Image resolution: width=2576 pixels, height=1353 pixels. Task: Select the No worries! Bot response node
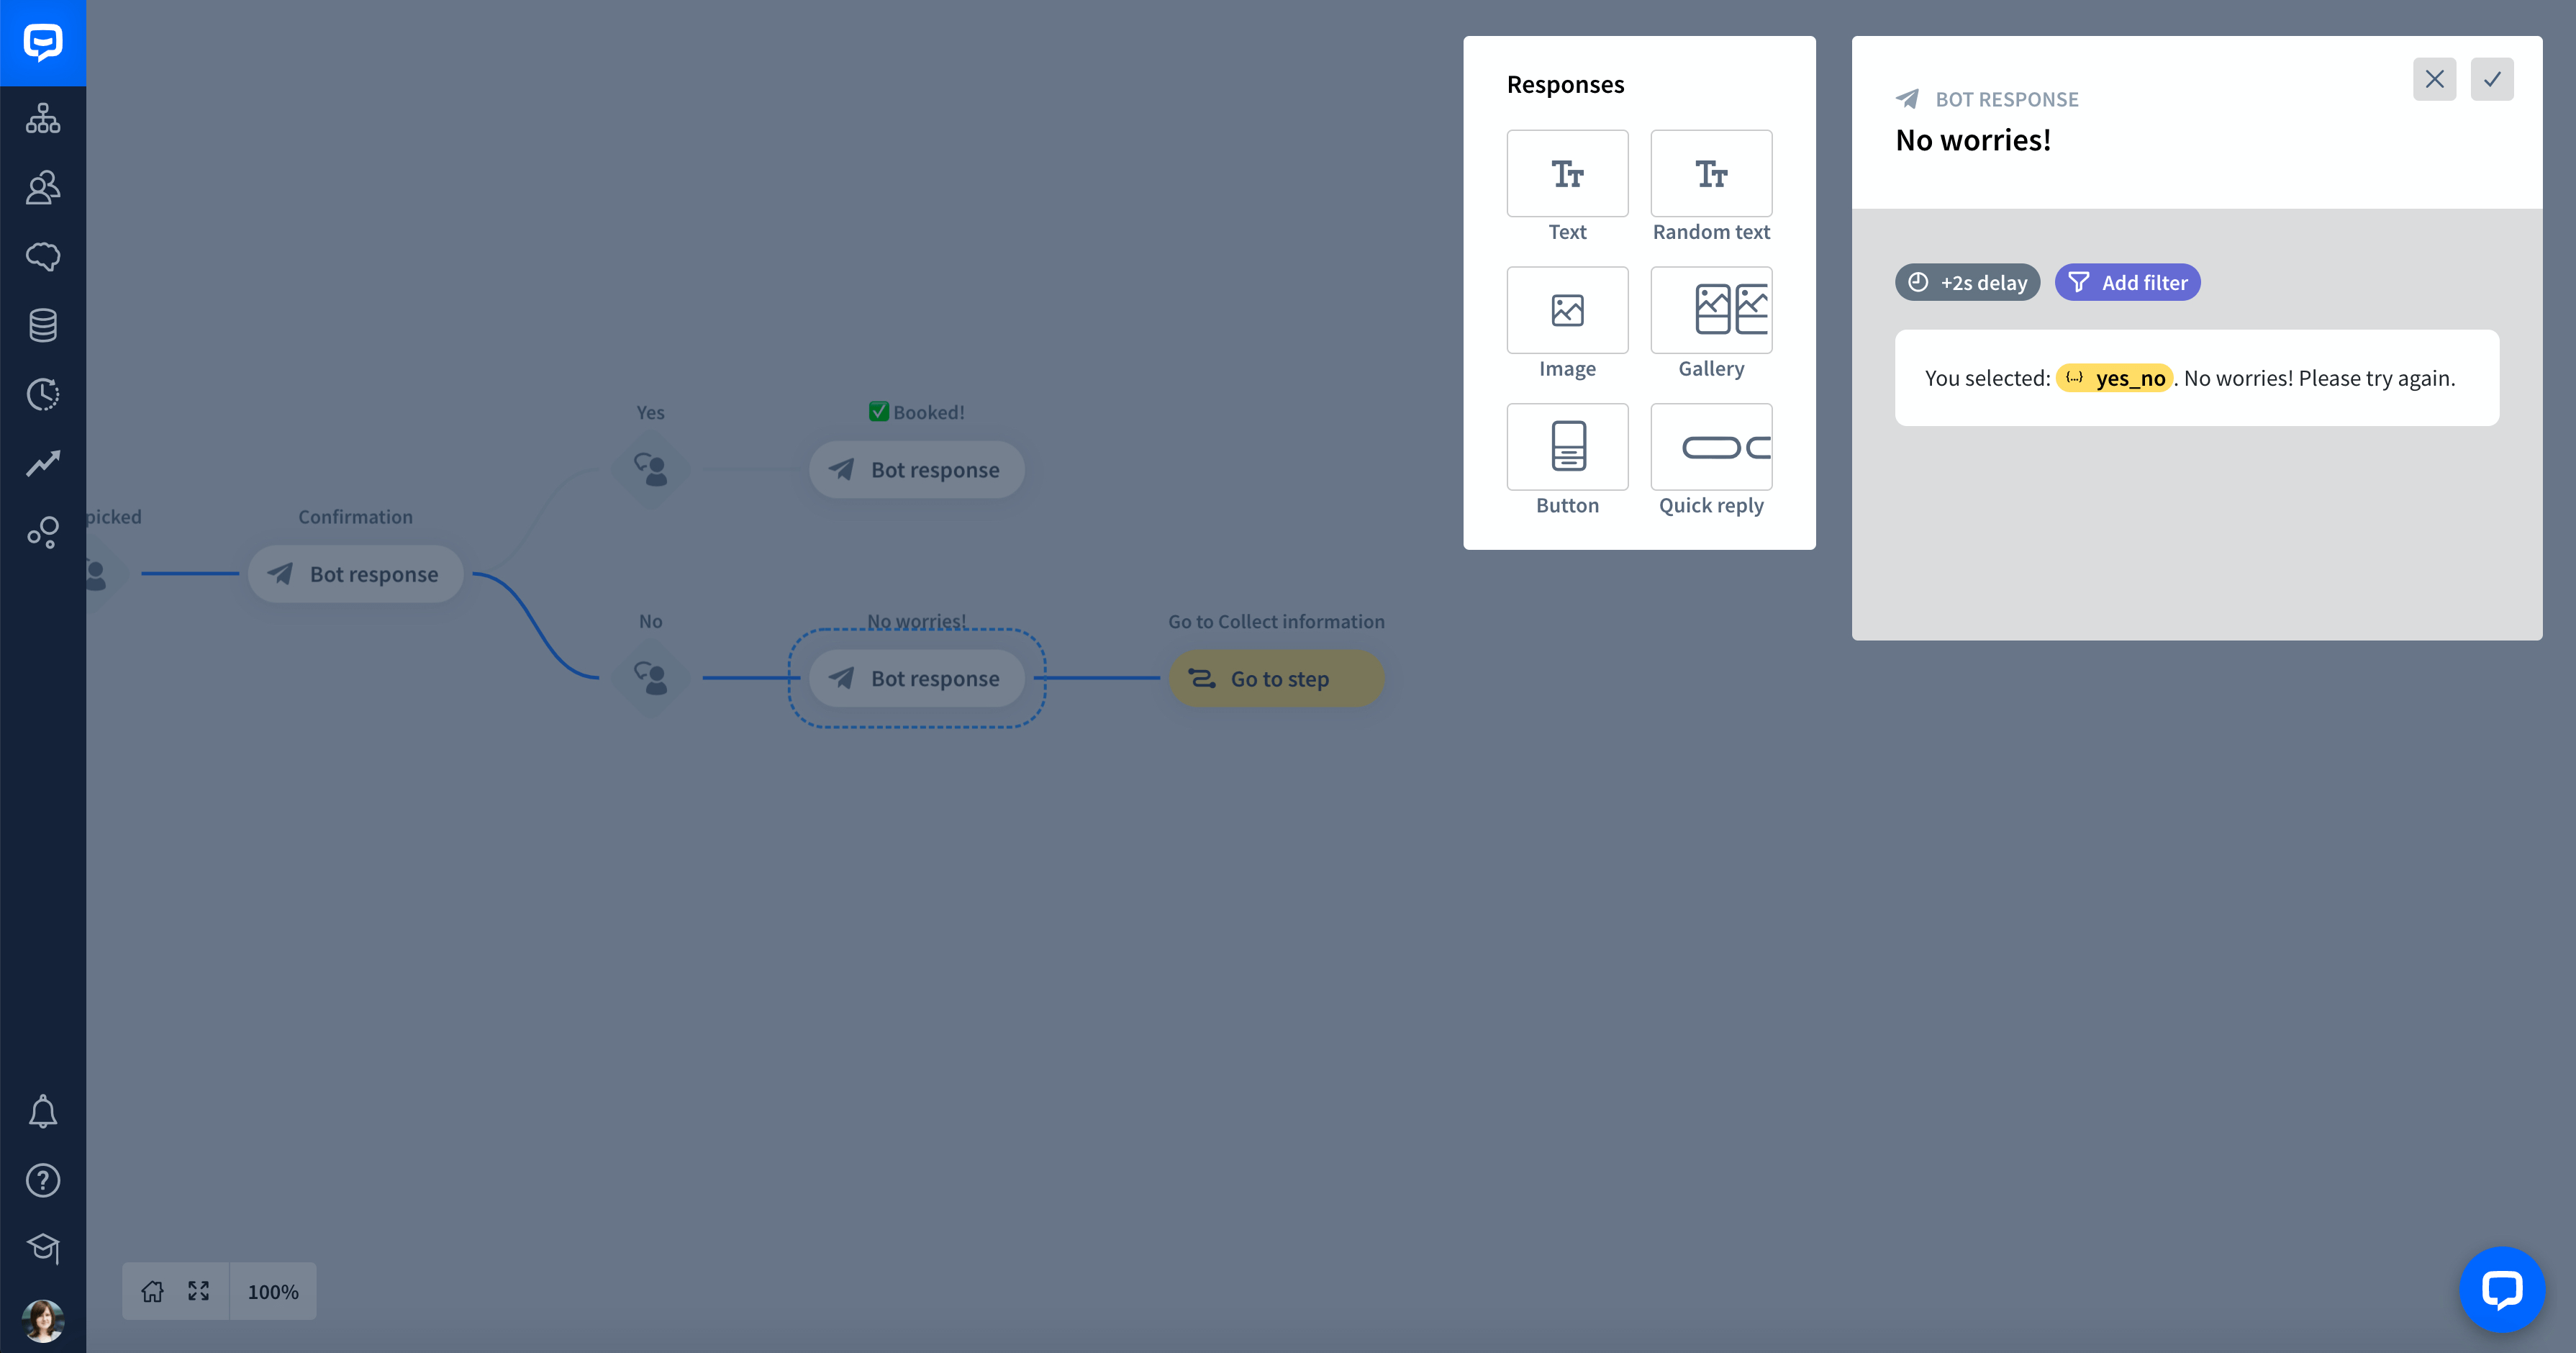pyautogui.click(x=916, y=678)
